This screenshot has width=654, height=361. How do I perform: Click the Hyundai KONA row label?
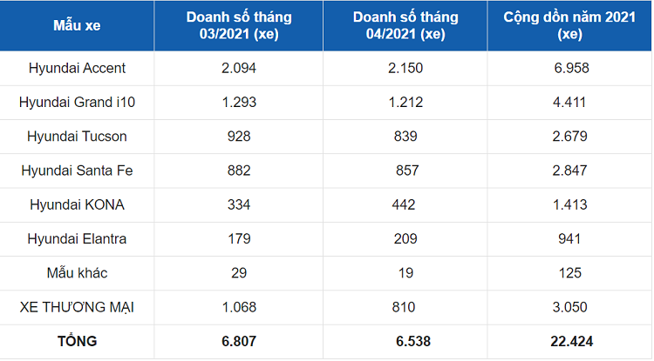77,204
